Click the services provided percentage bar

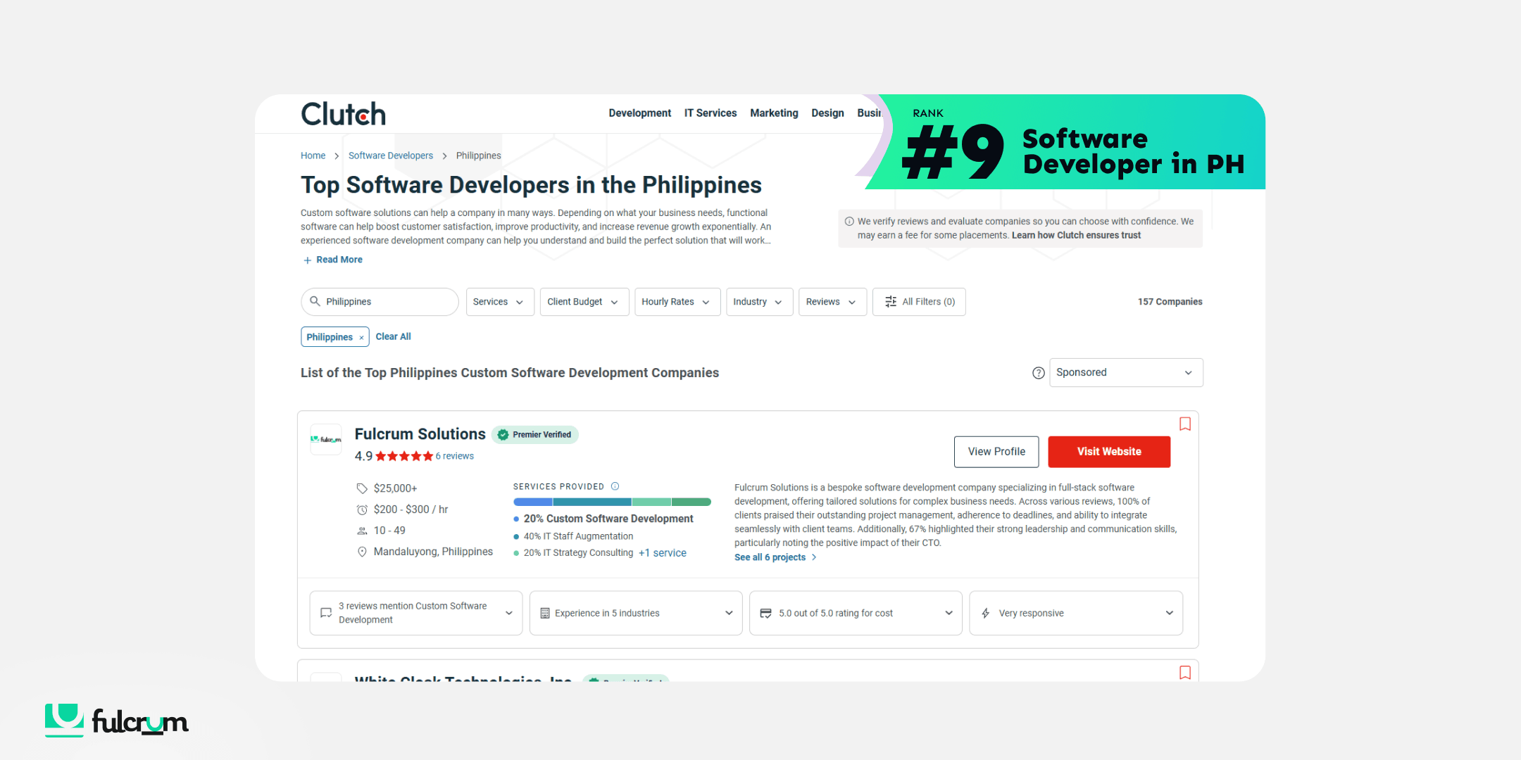click(x=612, y=502)
